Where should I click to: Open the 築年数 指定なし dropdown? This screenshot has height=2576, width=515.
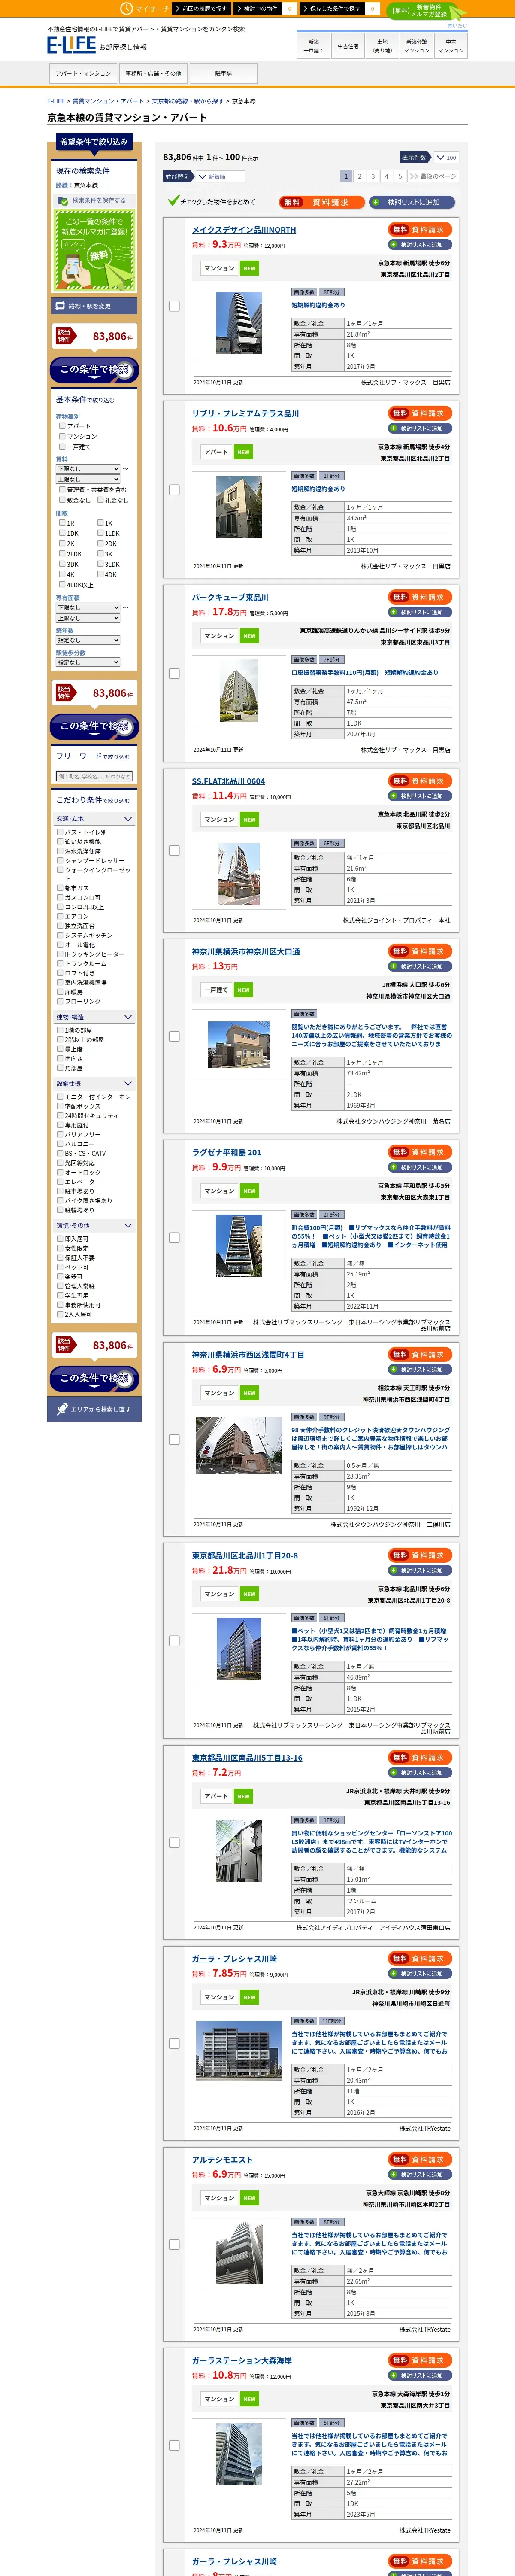click(88, 640)
